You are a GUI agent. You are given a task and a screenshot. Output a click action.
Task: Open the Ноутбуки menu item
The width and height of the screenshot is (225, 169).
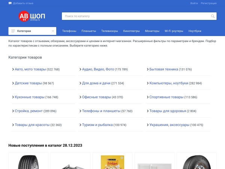click(x=195, y=31)
